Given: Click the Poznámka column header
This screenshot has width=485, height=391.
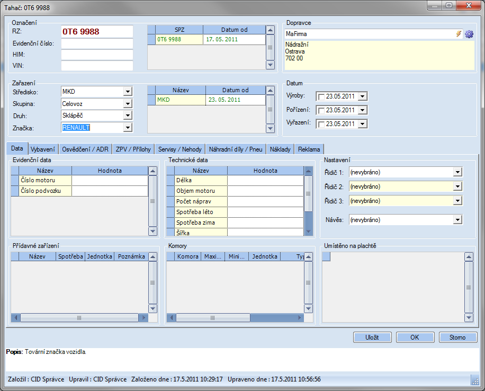Looking at the screenshot, I should [131, 256].
